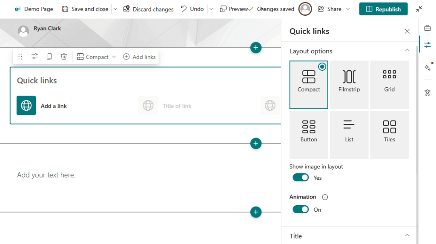The height and width of the screenshot is (244, 436).
Task: Click the partially visible third globe placeholder
Action: coord(270,106)
